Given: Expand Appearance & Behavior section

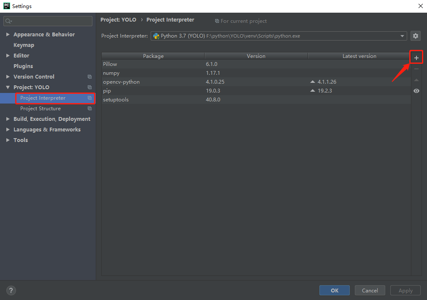Looking at the screenshot, I should pos(8,34).
